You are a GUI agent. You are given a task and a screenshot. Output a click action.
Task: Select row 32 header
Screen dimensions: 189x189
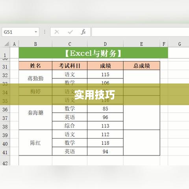5,74
